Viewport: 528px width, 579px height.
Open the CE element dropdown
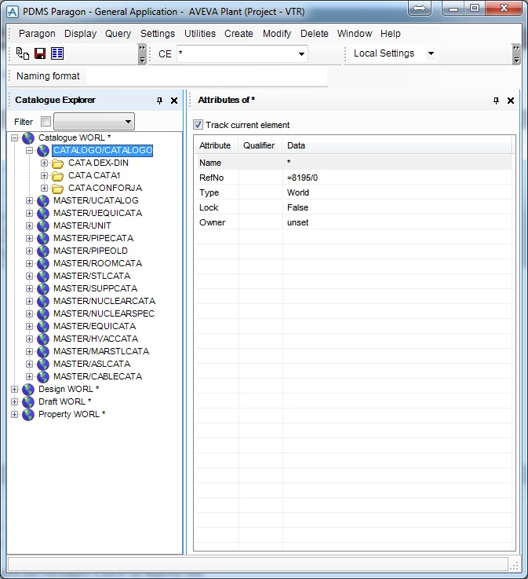(x=301, y=54)
